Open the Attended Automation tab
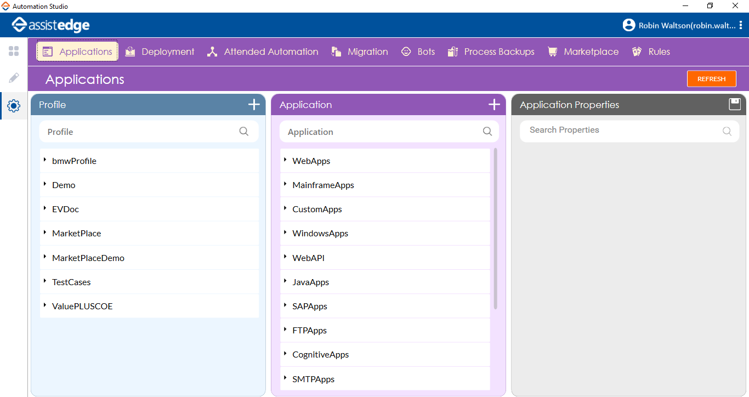Screen dimensions: 749x397 point(263,52)
